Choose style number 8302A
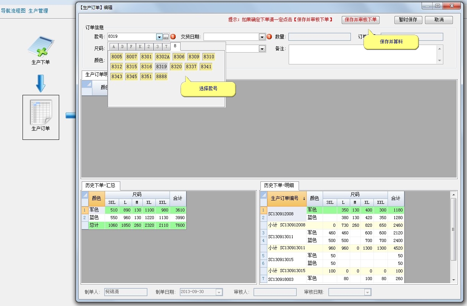467x306 pixels. (163, 57)
